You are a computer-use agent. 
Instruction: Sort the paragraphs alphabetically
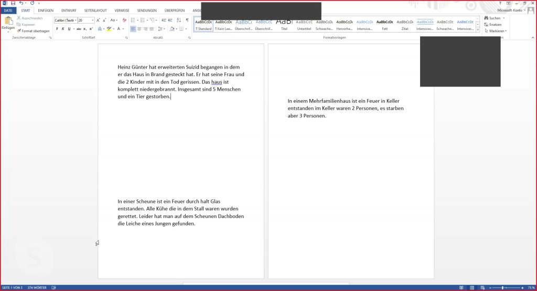tap(179, 20)
